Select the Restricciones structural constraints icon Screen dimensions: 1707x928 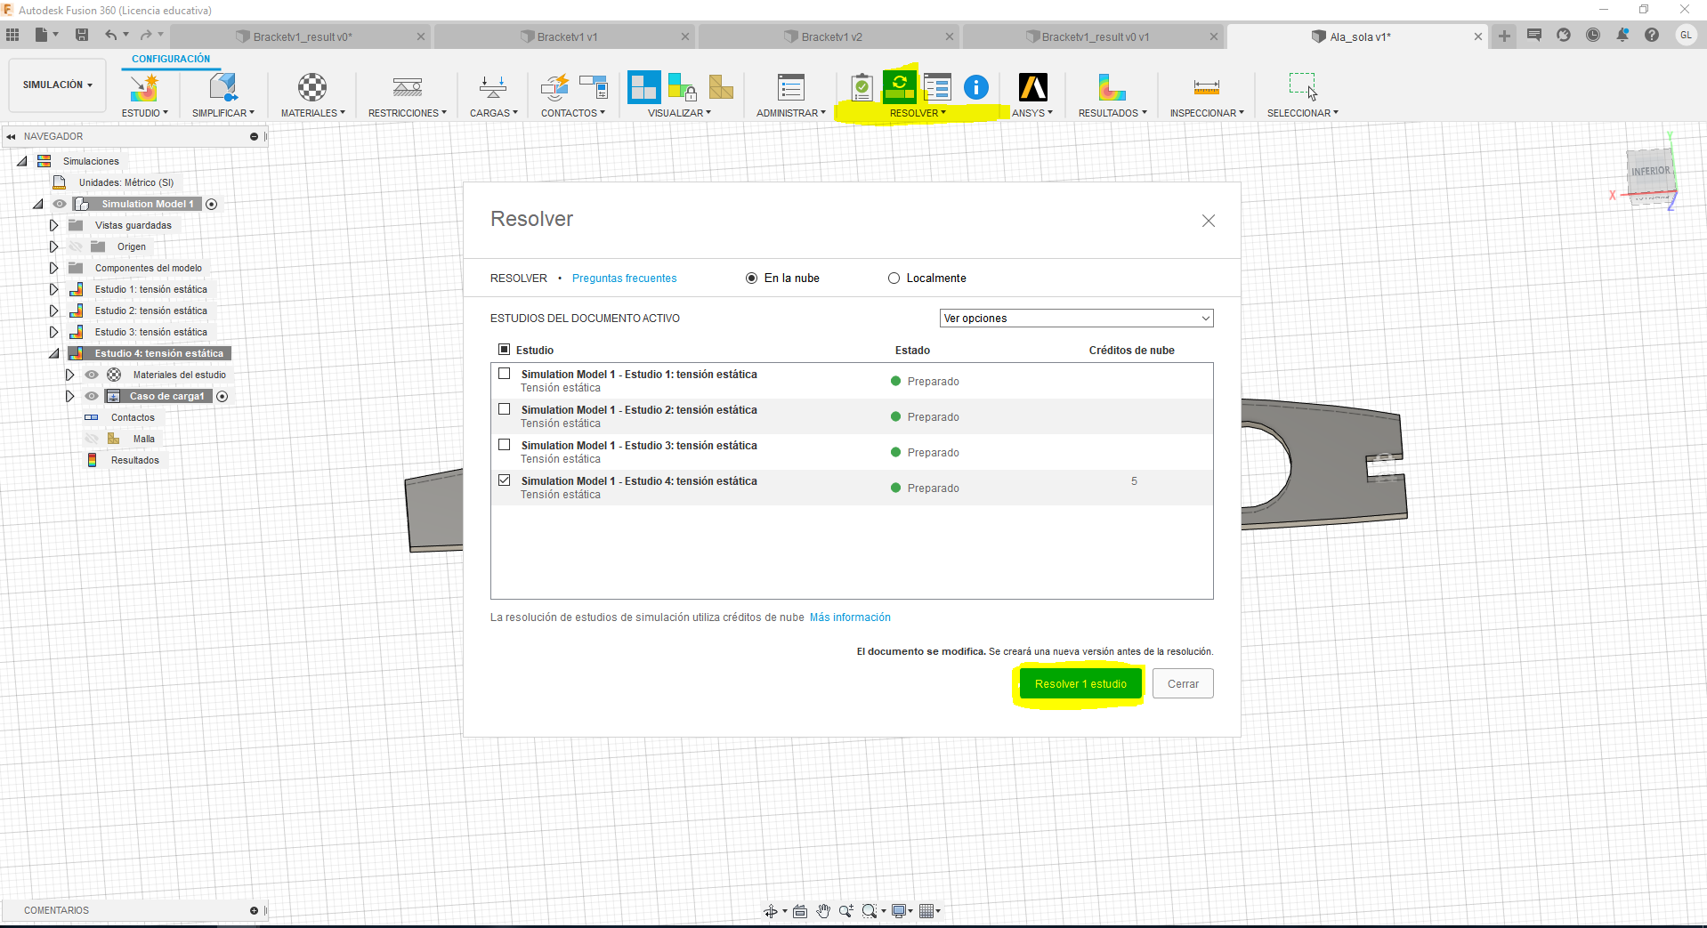pos(408,87)
